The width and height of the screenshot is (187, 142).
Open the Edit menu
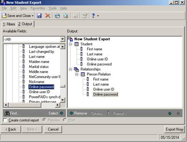(x=13, y=8)
